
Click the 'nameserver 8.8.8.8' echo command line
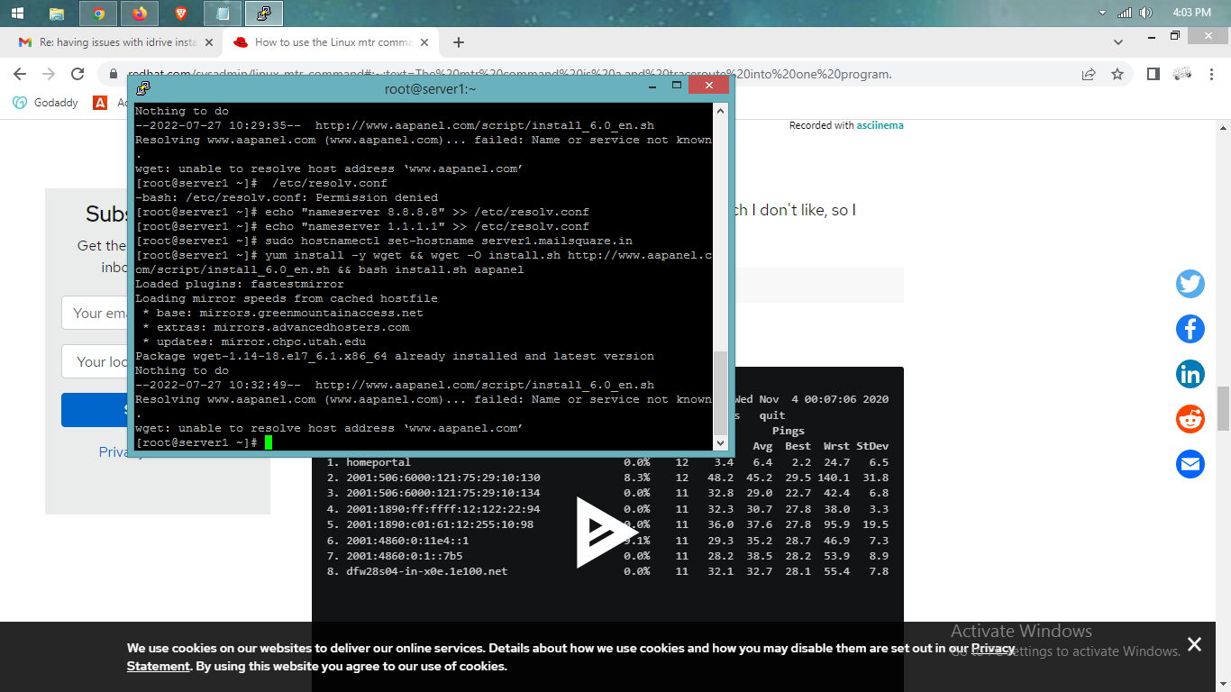tap(362, 212)
